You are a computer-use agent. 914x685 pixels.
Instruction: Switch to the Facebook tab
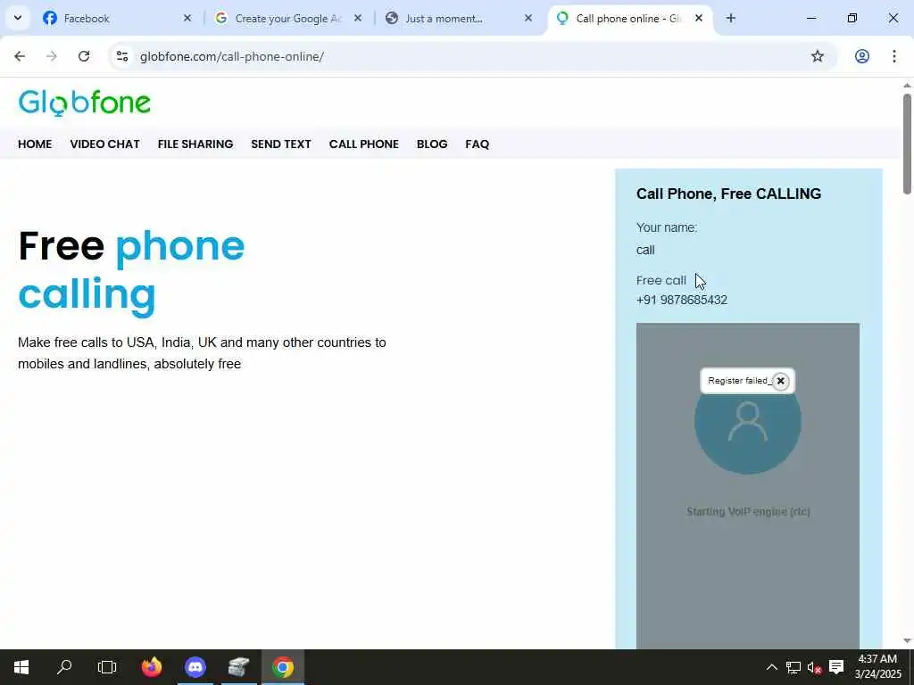[x=117, y=18]
